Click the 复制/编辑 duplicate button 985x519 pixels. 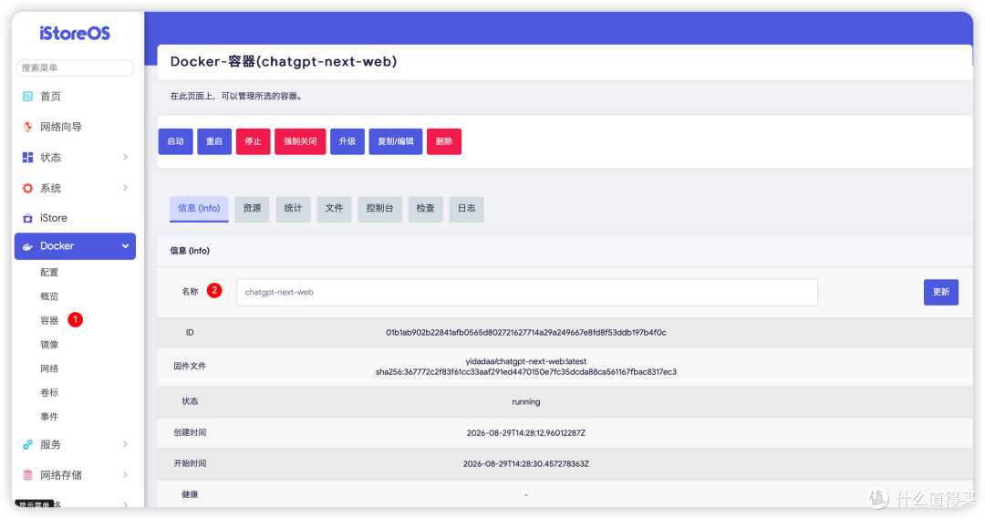[x=396, y=141]
